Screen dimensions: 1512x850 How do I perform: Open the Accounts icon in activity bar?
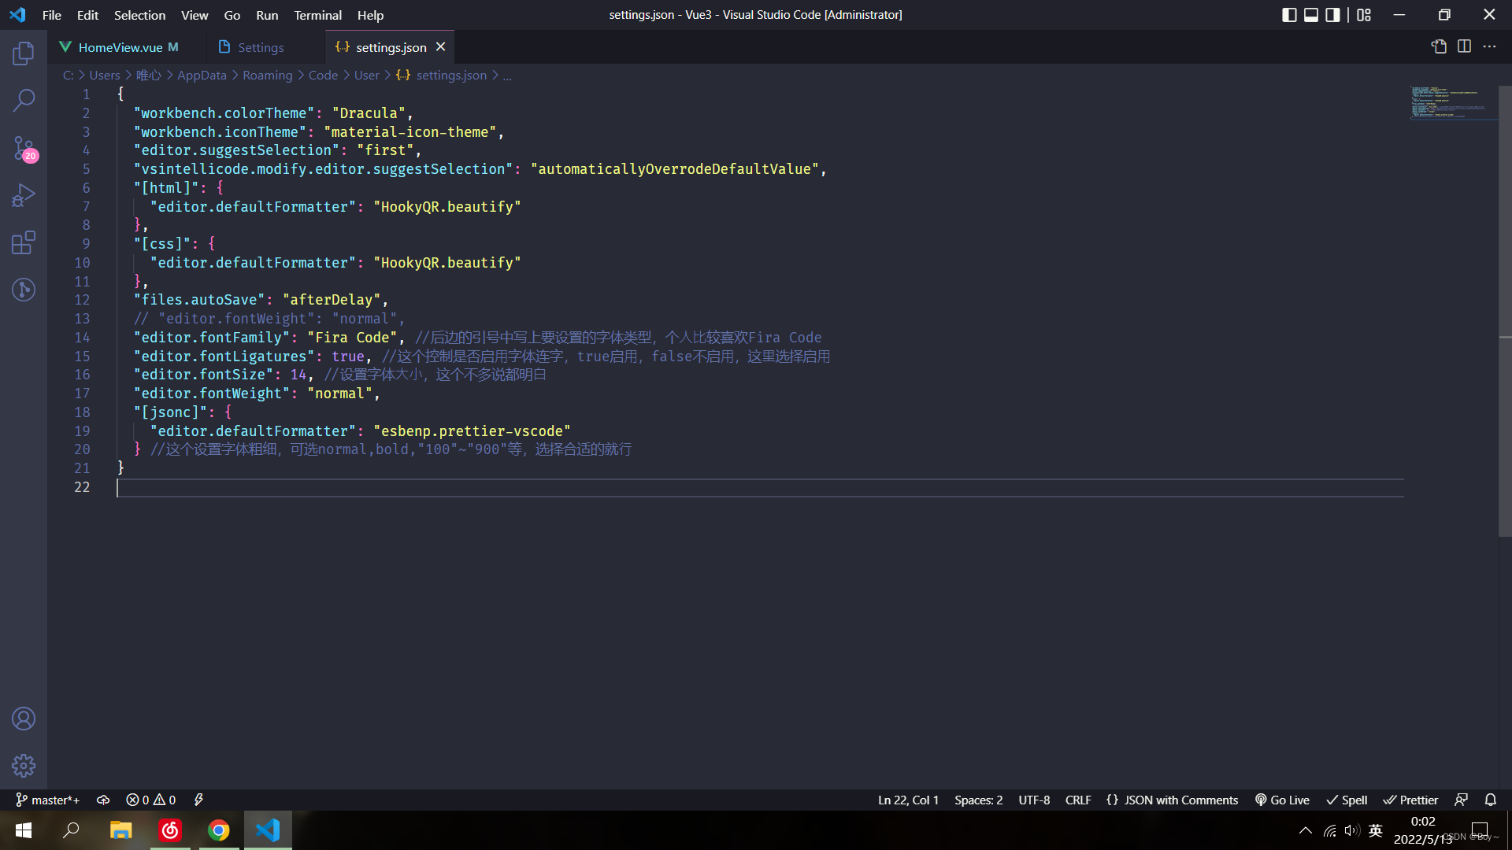tap(23, 718)
